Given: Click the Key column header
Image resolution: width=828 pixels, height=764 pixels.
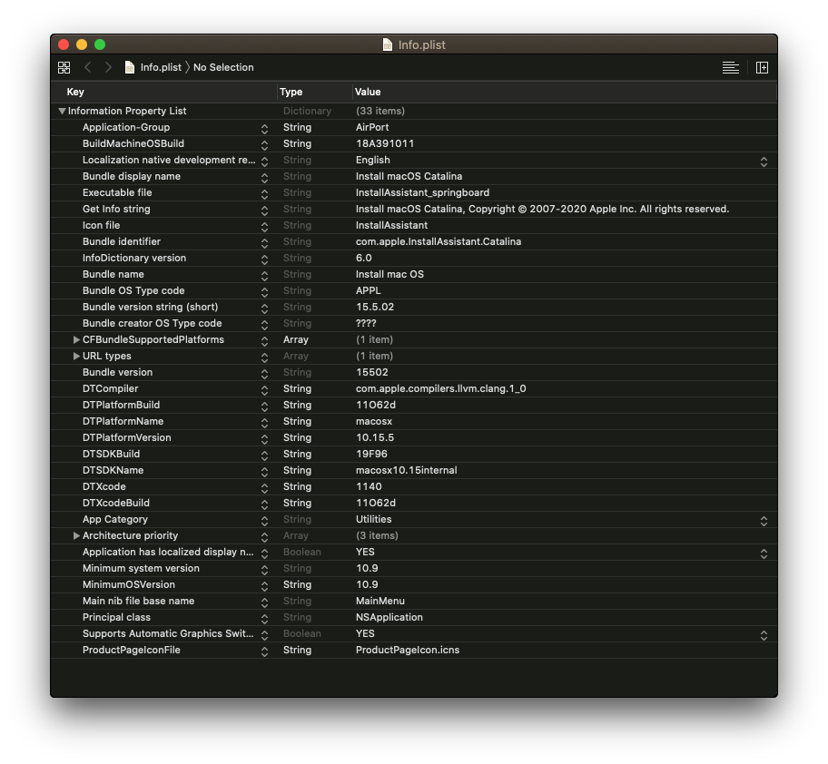Looking at the screenshot, I should coord(76,92).
